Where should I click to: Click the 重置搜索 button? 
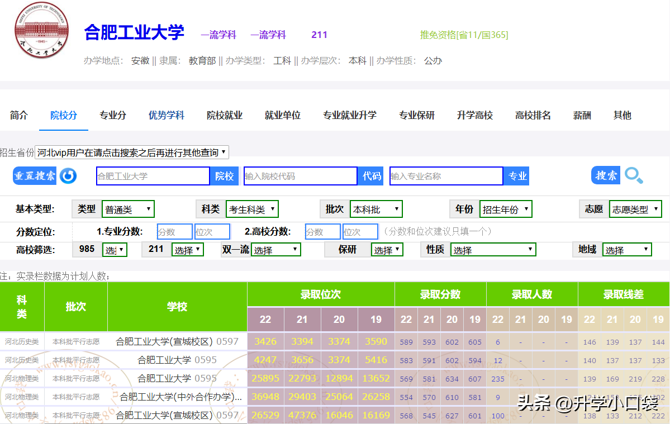pos(35,175)
